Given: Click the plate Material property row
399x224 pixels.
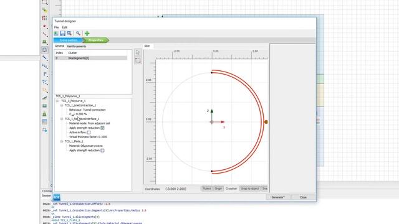Looking at the screenshot, I should tap(86, 146).
